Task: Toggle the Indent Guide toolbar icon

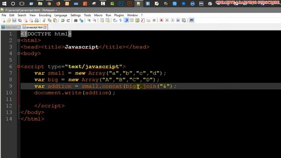Action: point(126,21)
